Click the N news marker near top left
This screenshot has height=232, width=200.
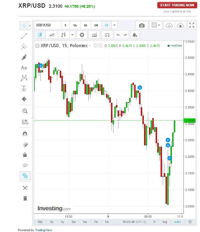coord(40,66)
